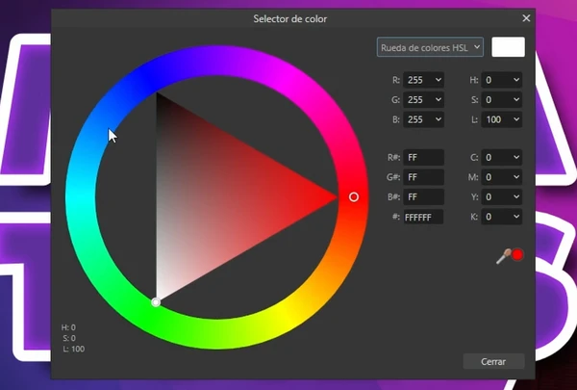Select the eyedropper color picker tool
This screenshot has height=390, width=577.
coord(503,256)
